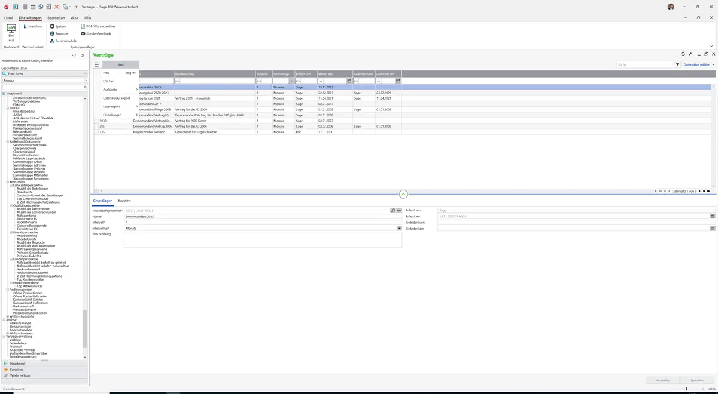
Task: Open the Intervalltyp filter dropdown
Action: [291, 81]
